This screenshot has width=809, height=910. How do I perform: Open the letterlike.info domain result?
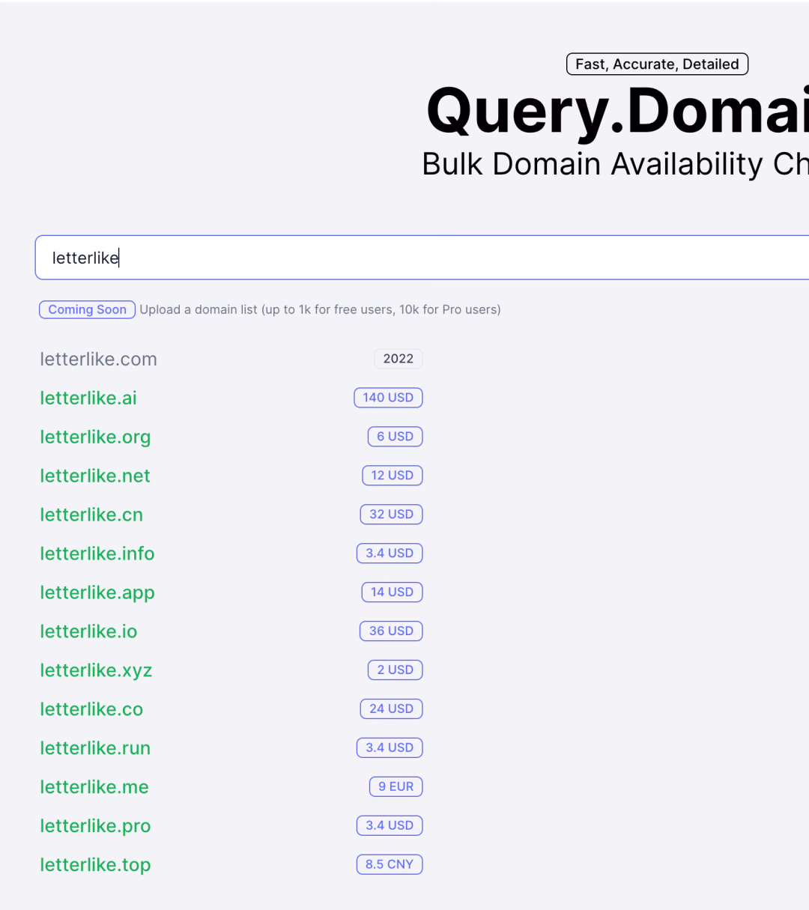tap(97, 553)
